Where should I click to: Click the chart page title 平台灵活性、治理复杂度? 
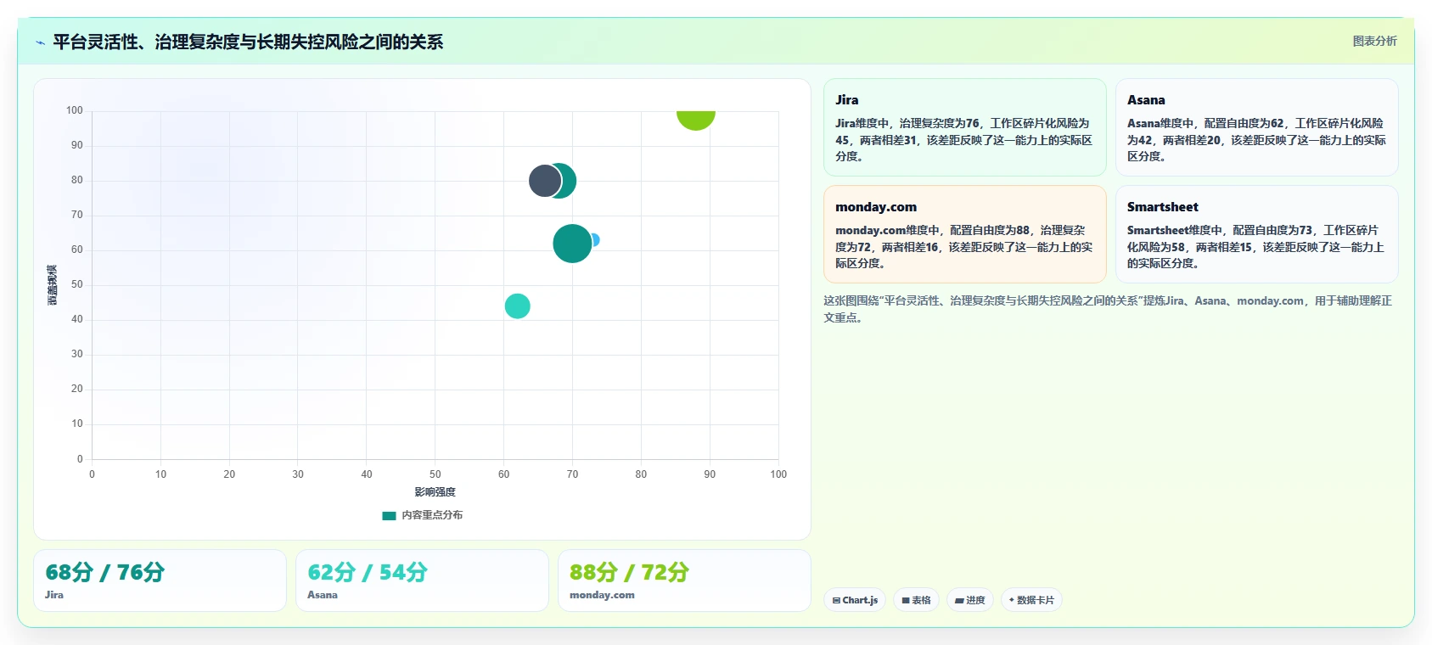pos(248,42)
